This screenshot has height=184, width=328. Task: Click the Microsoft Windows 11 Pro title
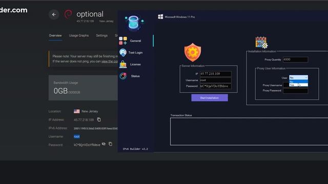[180, 17]
